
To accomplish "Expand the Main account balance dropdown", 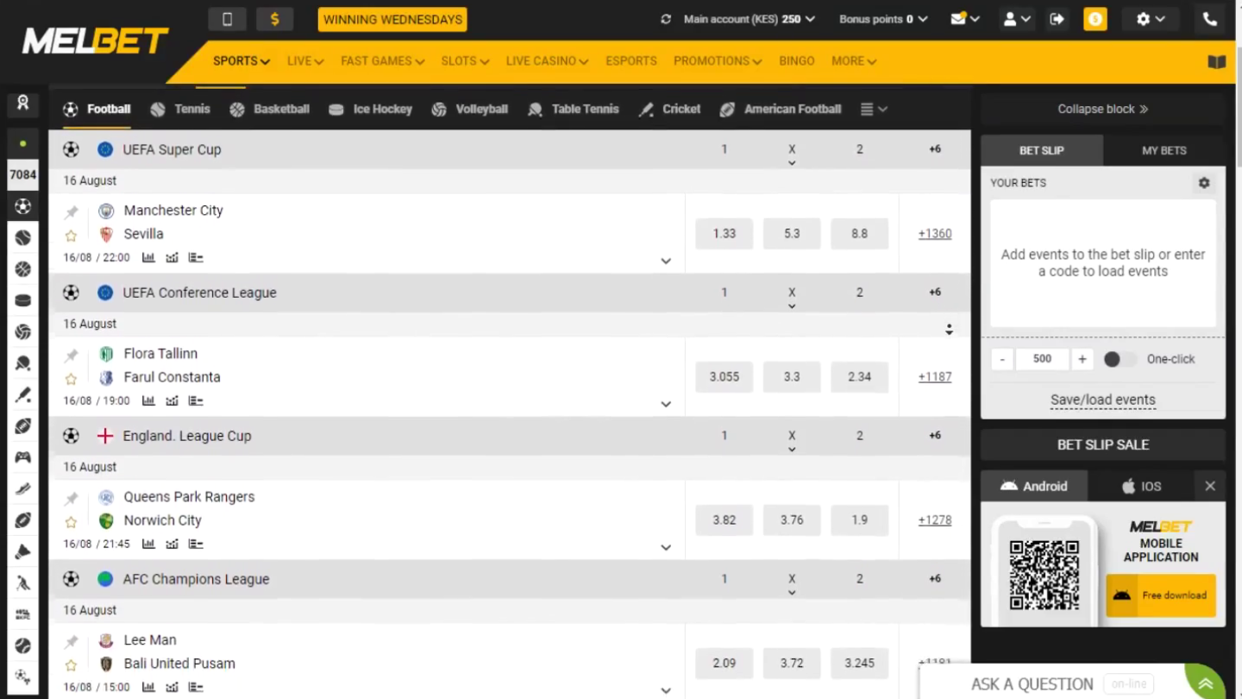I will [x=749, y=19].
